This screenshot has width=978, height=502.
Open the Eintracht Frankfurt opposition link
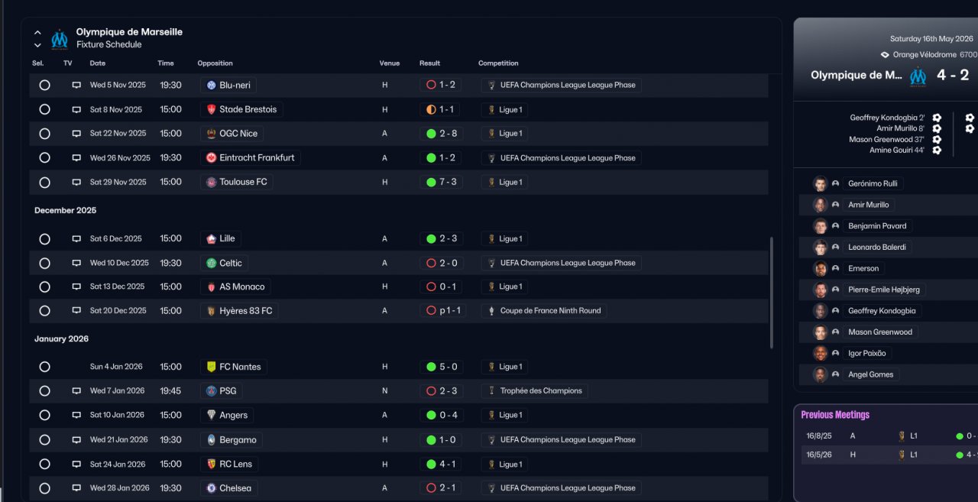coord(257,158)
